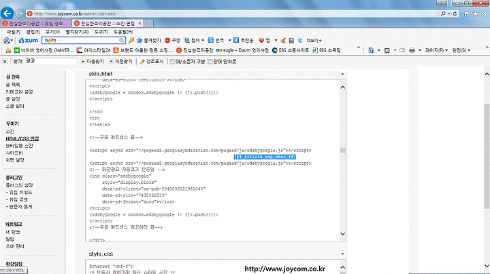Click the command bar read mail icon
Screen dimensions: 490x274
[402, 50]
